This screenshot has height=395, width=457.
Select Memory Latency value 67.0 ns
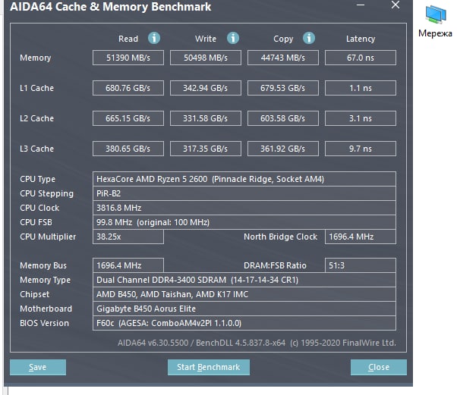[361, 58]
